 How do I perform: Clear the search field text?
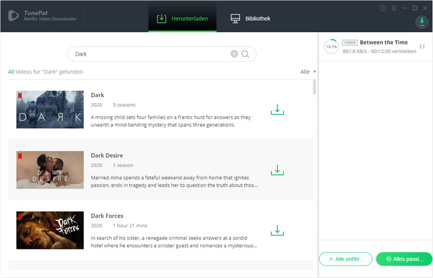234,54
